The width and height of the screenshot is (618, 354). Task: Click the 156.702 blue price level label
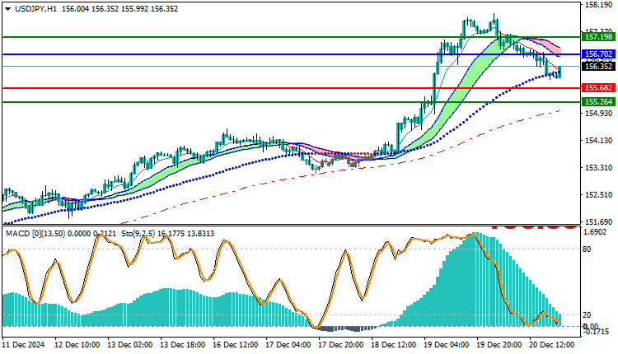tap(598, 54)
